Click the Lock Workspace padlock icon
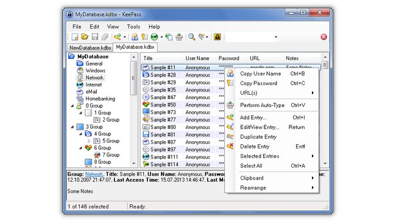 tap(217, 37)
